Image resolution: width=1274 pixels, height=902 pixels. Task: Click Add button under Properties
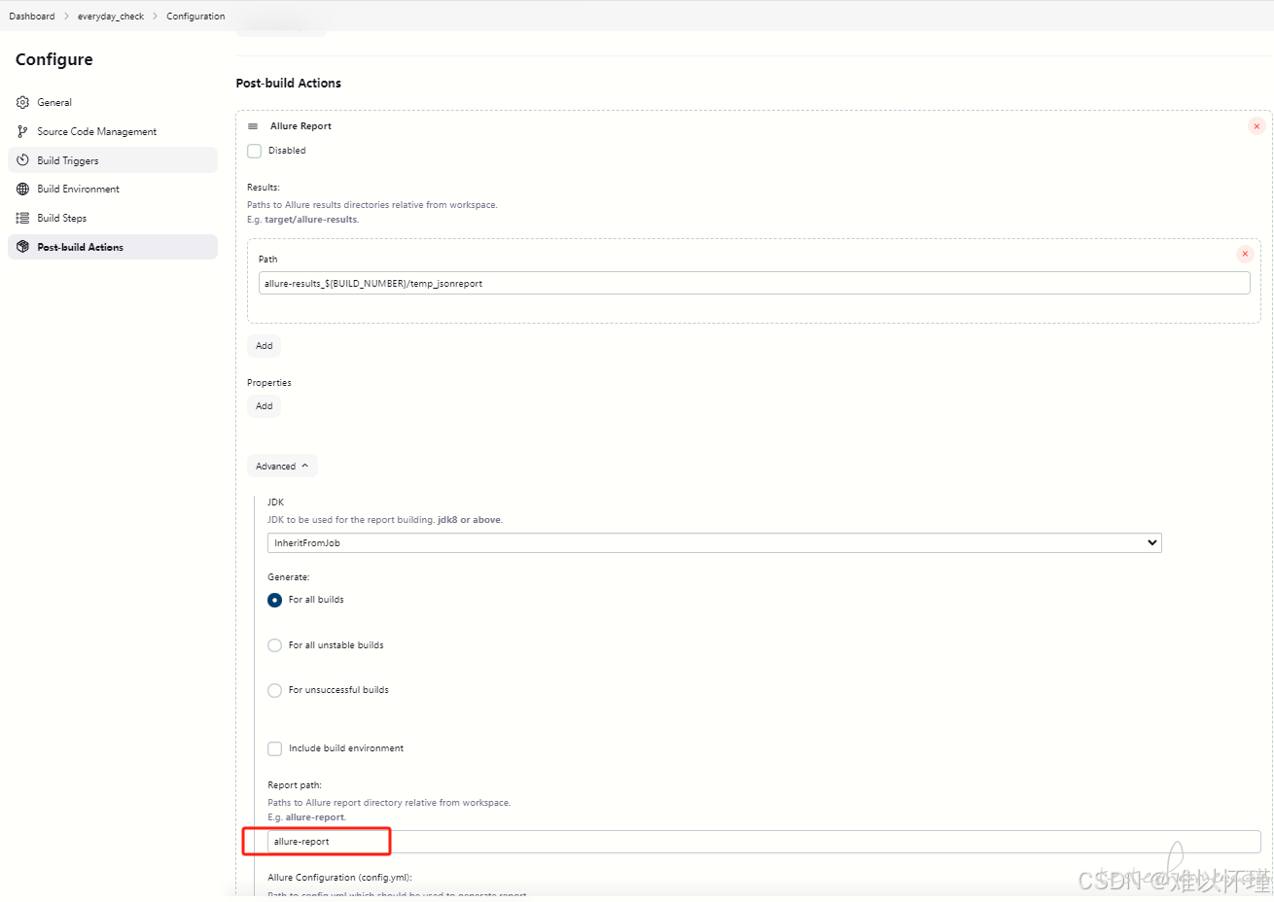(265, 406)
